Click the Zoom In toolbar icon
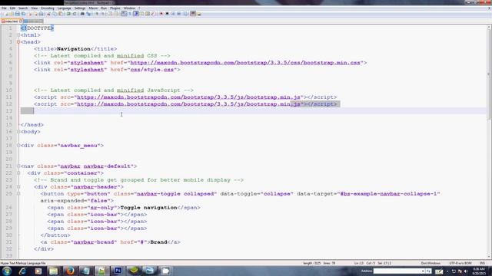The height and width of the screenshot is (276, 492). [97, 14]
